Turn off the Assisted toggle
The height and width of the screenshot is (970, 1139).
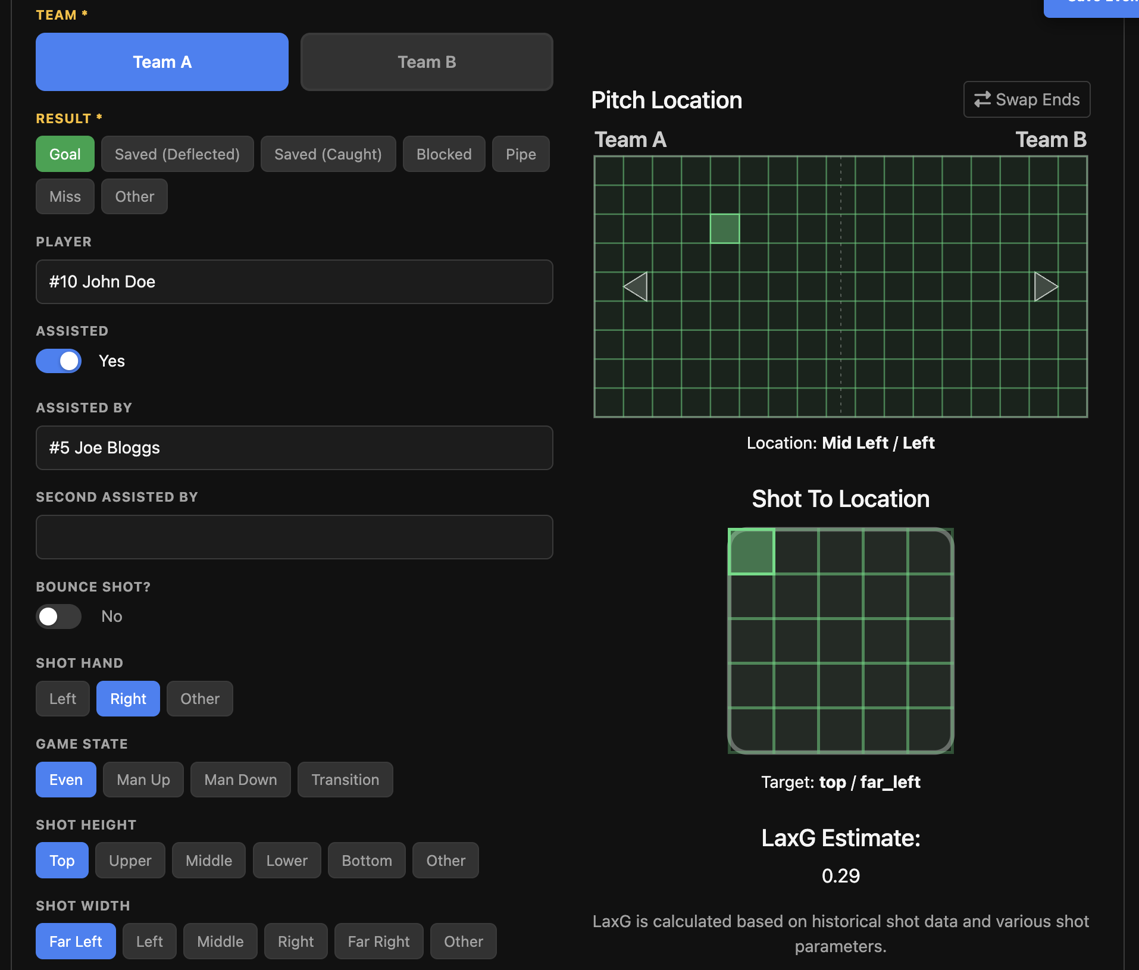coord(58,361)
